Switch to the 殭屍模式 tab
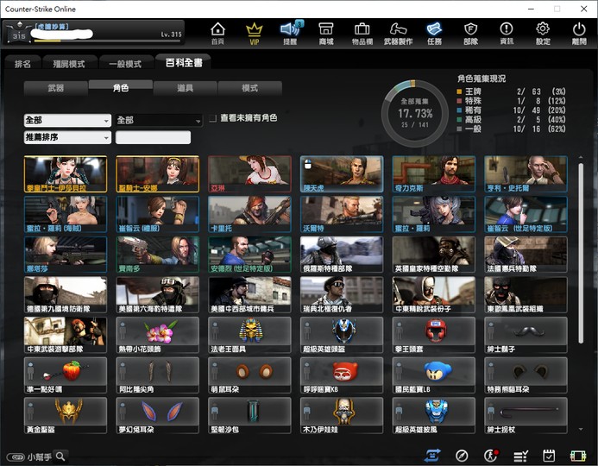This screenshot has width=598, height=466. coord(69,64)
